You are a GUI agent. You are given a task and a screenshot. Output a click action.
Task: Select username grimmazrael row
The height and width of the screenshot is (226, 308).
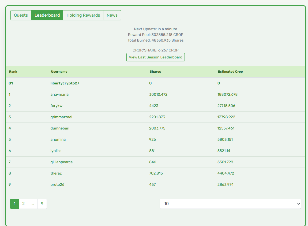tap(156, 117)
